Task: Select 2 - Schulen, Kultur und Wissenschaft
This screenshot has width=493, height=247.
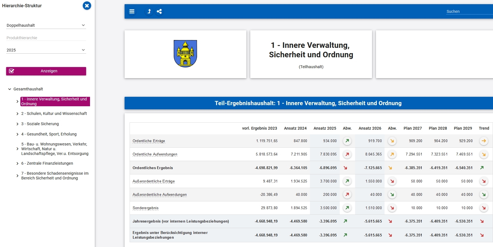Action: [x=54, y=113]
